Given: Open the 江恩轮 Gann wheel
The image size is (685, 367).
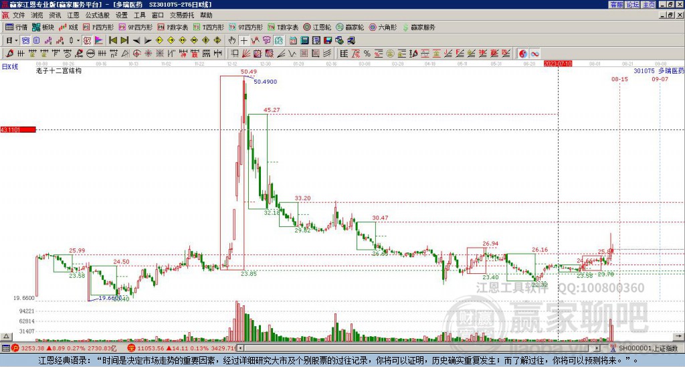Looking at the screenshot, I should [317, 27].
